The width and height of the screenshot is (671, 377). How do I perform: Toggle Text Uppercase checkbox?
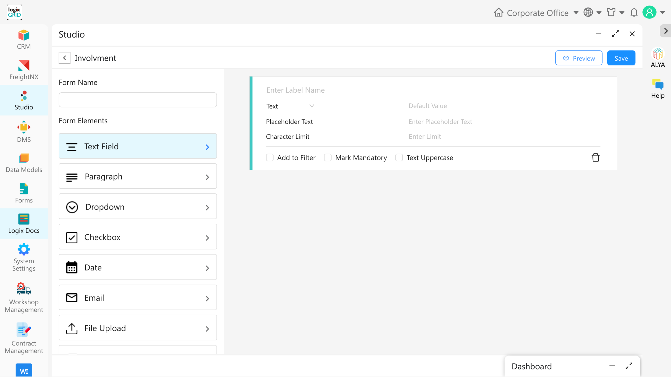[399, 157]
